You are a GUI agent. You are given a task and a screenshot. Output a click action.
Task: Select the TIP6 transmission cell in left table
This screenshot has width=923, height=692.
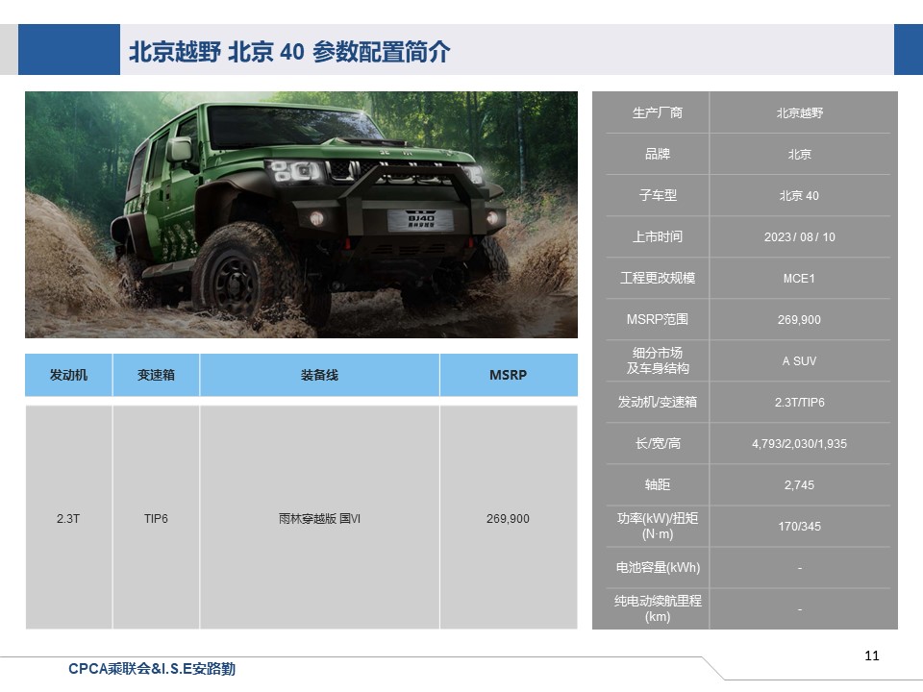tap(156, 518)
